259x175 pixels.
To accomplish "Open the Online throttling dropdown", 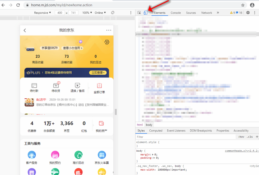I will pyautogui.click(x=100, y=13).
